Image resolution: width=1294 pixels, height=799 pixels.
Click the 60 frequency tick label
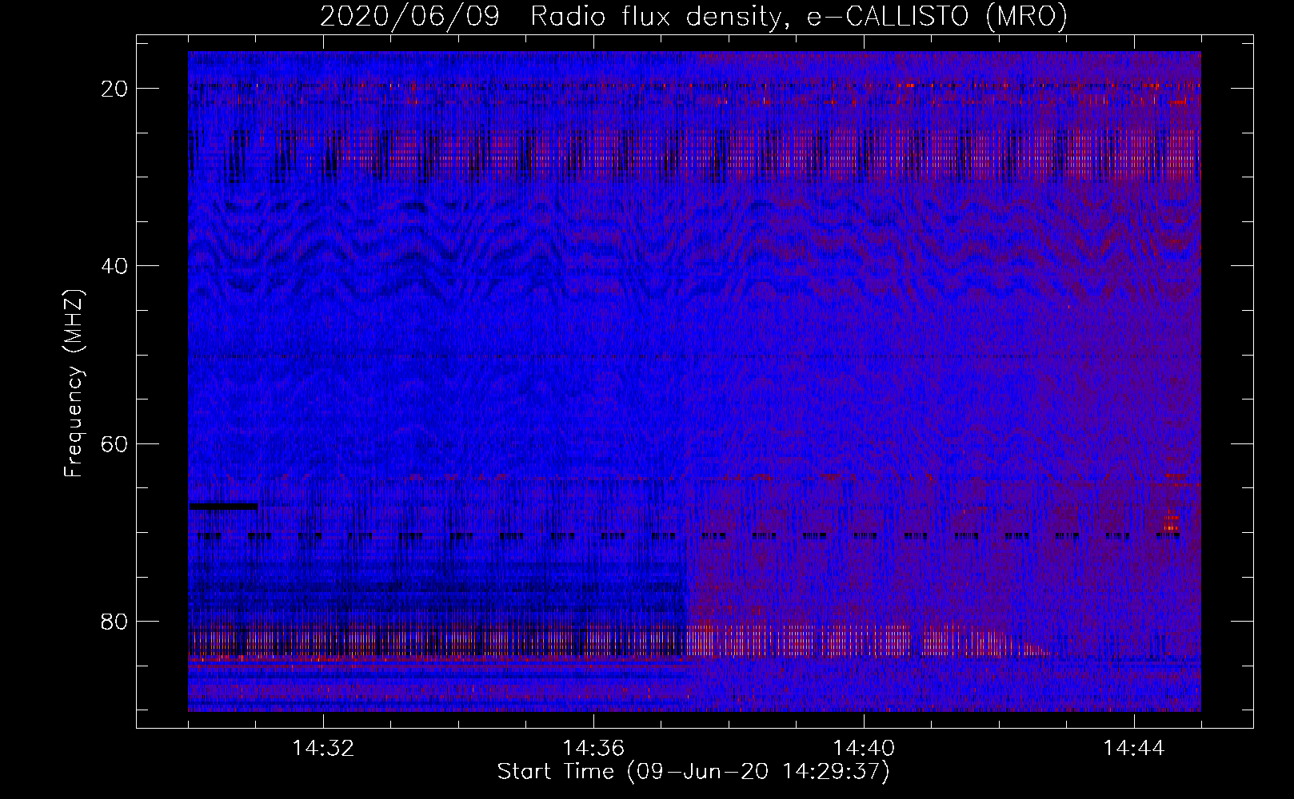tap(114, 443)
